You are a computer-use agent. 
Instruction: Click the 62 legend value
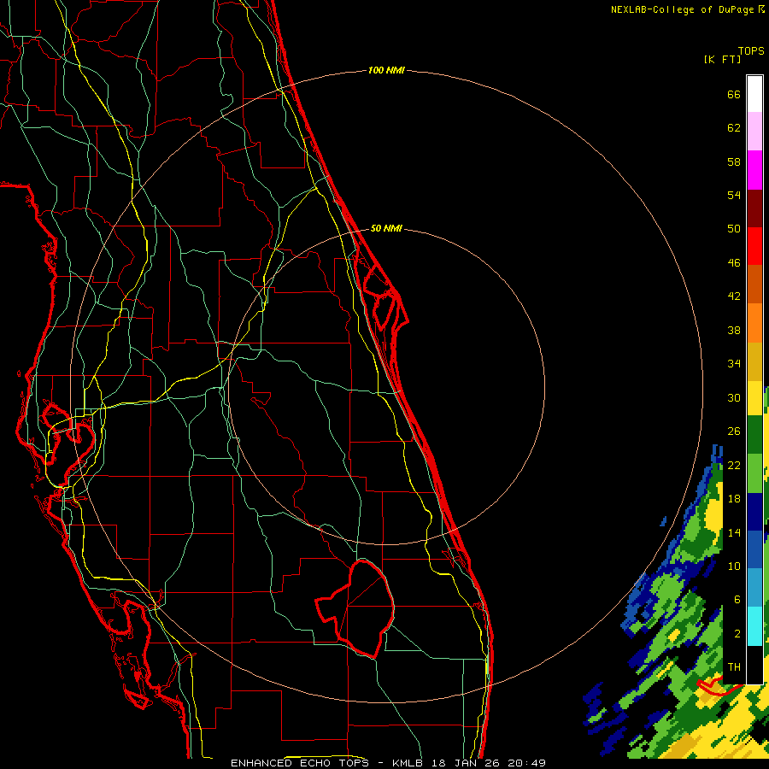pos(734,128)
